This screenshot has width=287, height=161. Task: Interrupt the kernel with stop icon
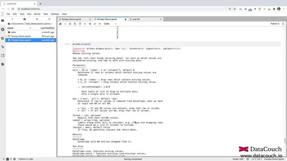tap(90, 24)
